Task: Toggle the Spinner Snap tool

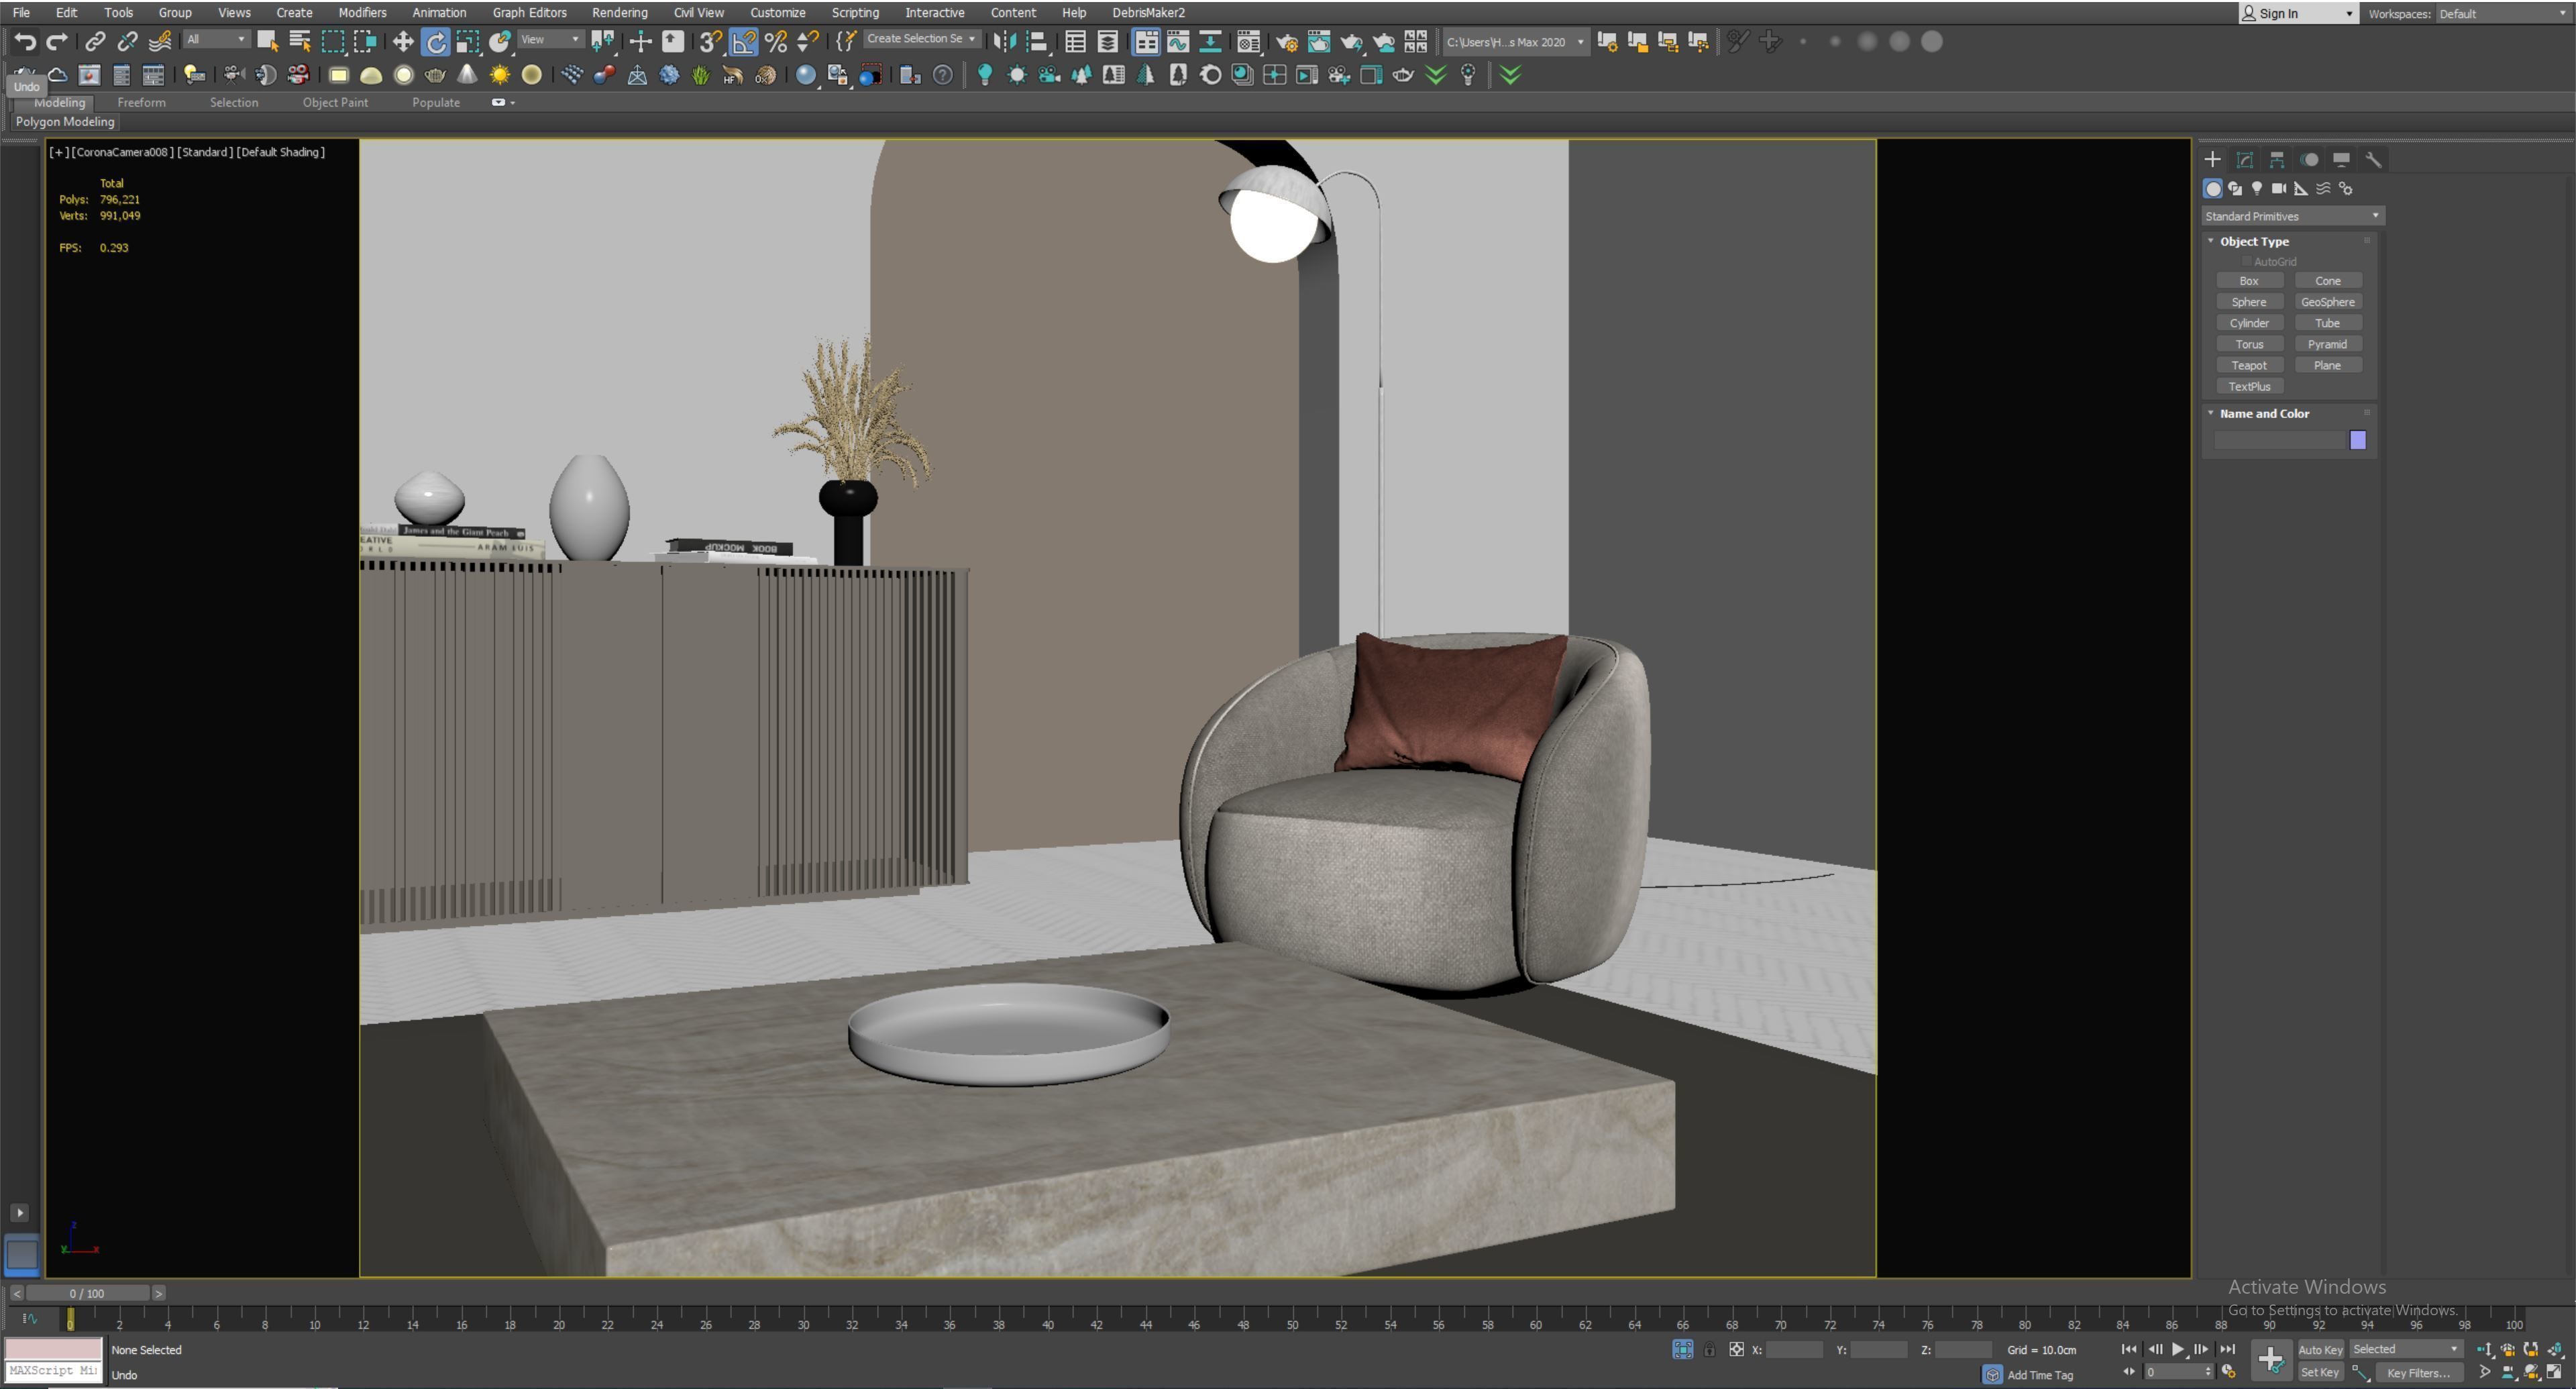Action: point(808,42)
